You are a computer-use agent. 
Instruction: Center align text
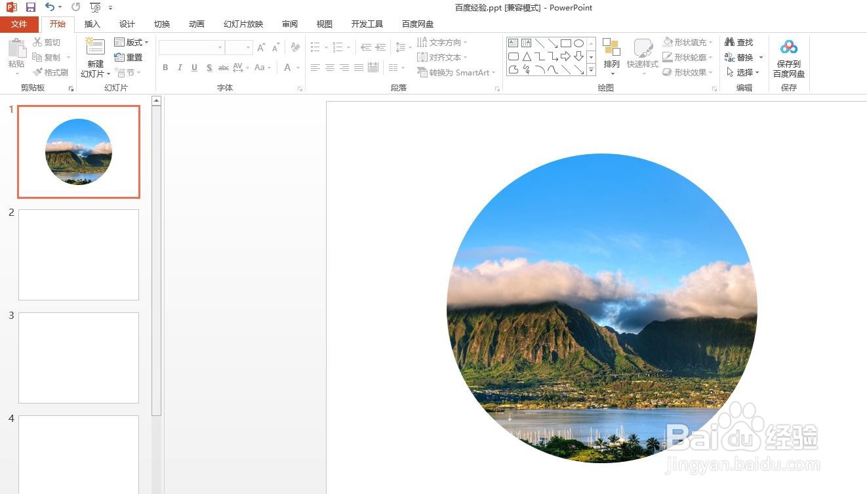[x=330, y=68]
